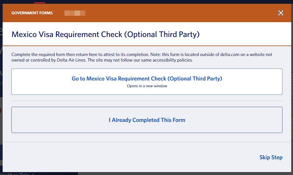This screenshot has height=175, width=293.
Task: Click the red tab indicator above the dialog
Action: (x=40, y=2)
